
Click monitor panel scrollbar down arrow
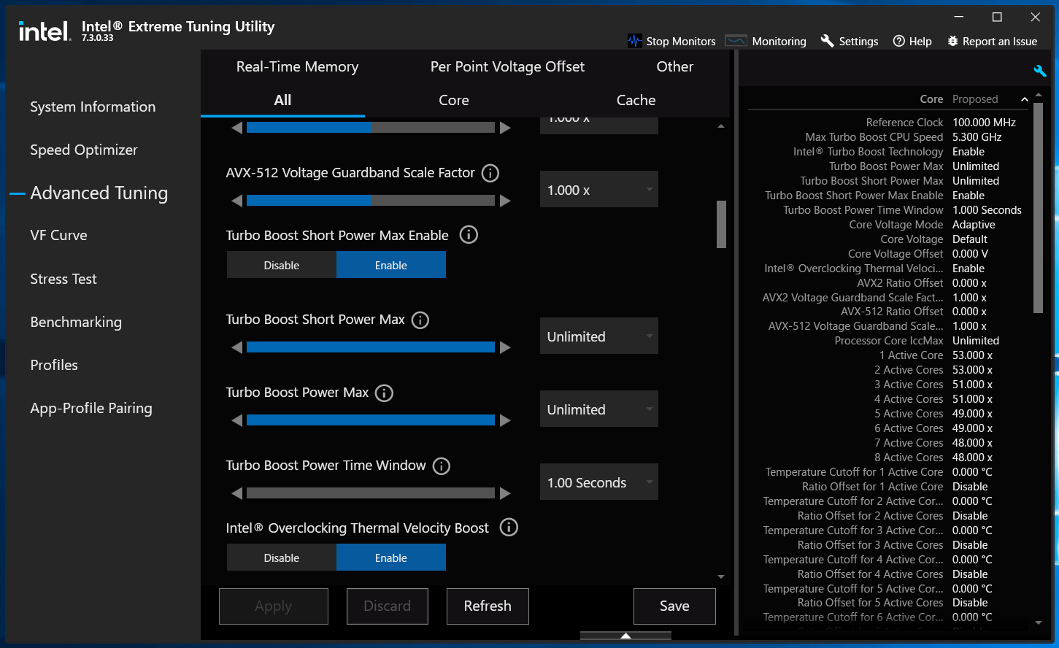coord(1039,623)
